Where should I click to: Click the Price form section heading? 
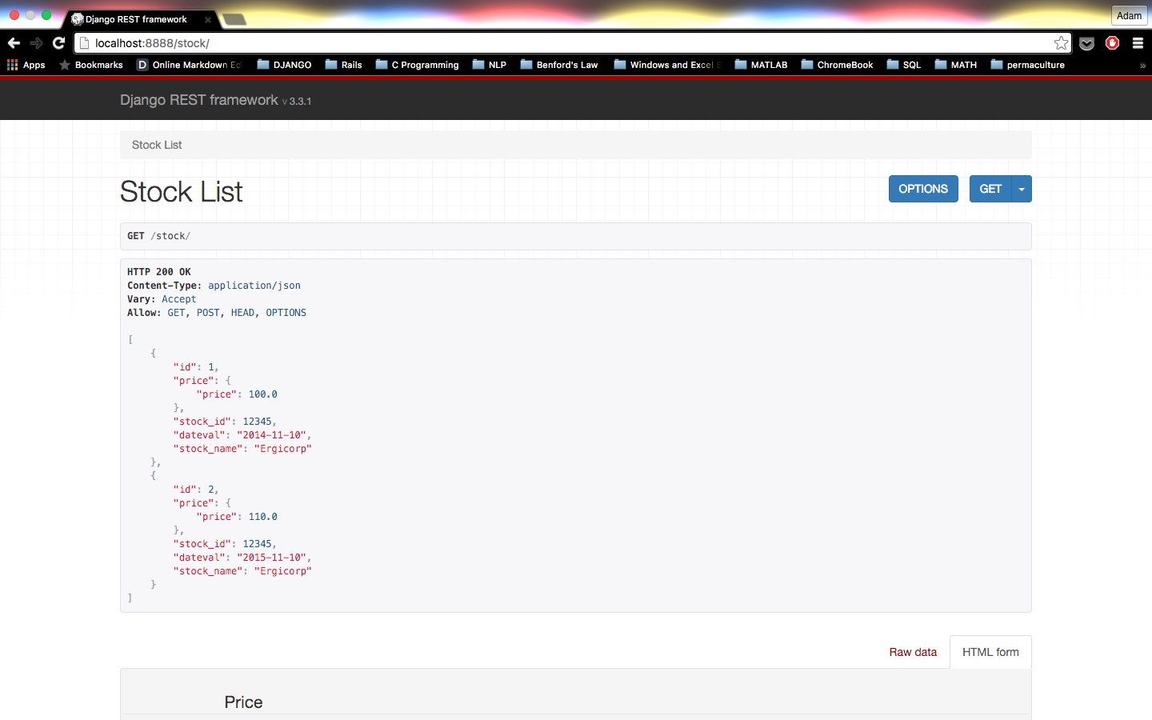coord(243,702)
